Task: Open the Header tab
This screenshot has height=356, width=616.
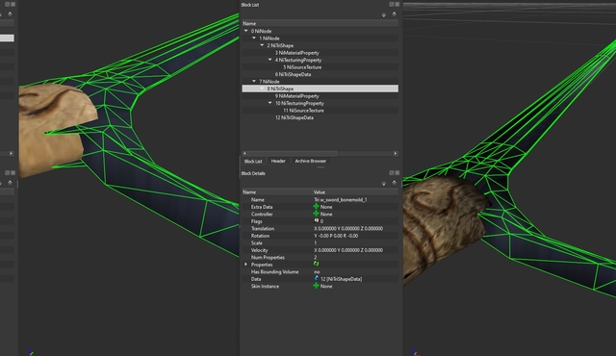Action: click(278, 161)
